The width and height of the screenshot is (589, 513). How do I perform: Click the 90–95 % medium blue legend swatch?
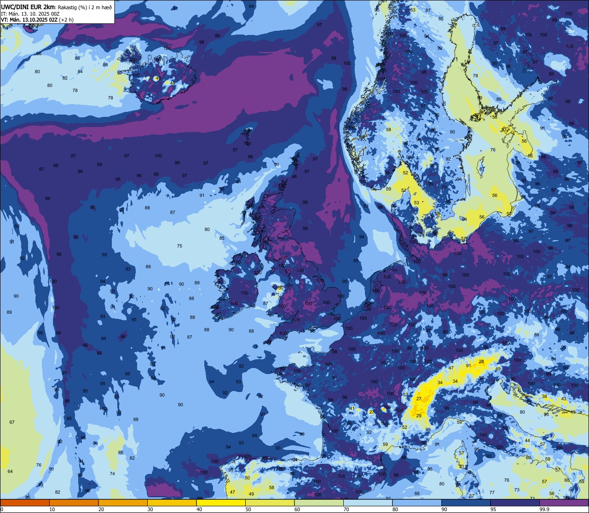(x=466, y=502)
